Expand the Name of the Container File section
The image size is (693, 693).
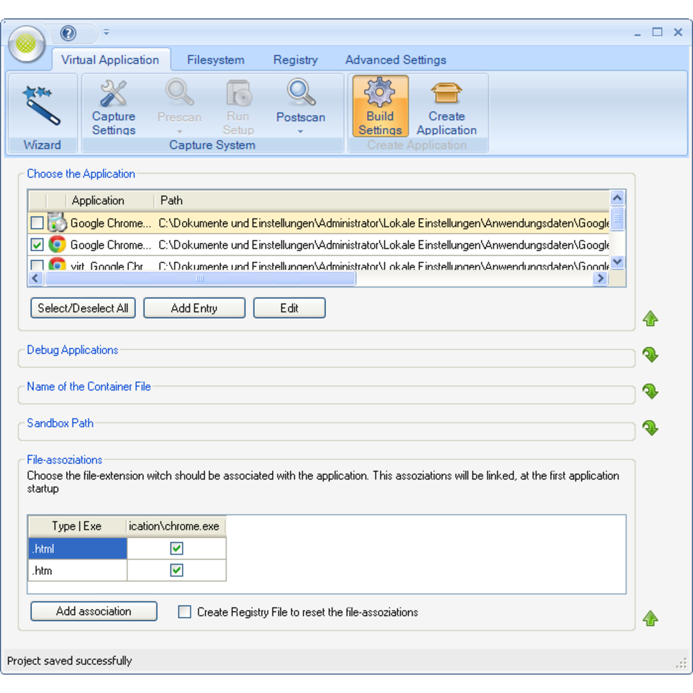tap(650, 391)
